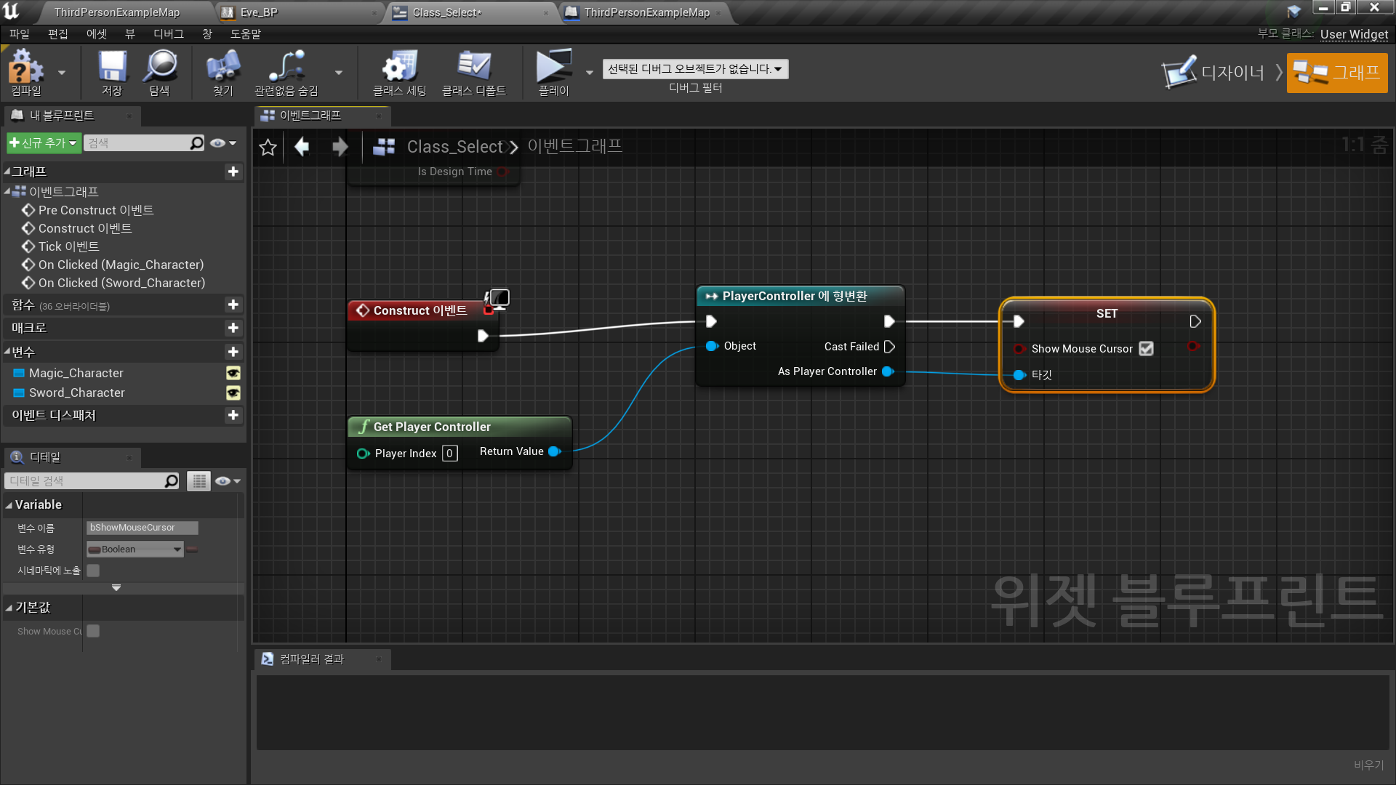Toggle the Expose to Cinematics (시네마틱에 노출) checkbox
This screenshot has width=1396, height=785.
click(x=93, y=571)
